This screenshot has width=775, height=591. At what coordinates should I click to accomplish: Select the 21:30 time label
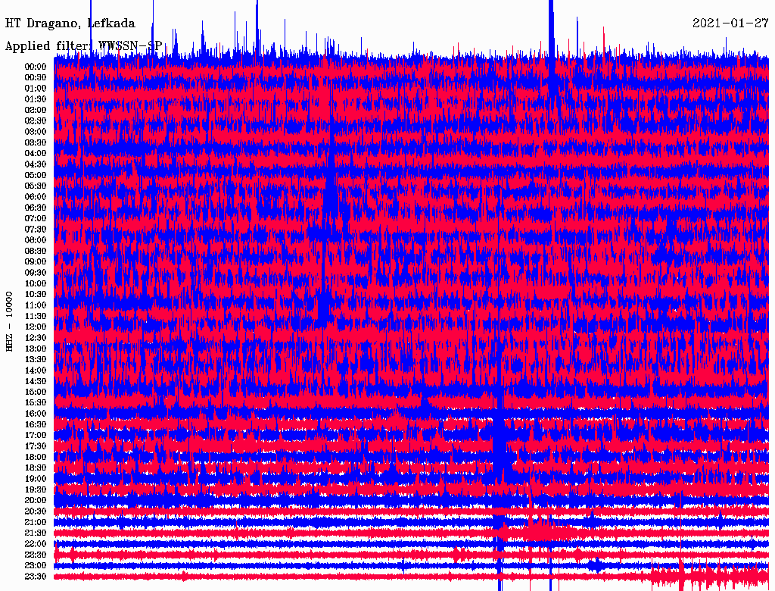[36, 533]
